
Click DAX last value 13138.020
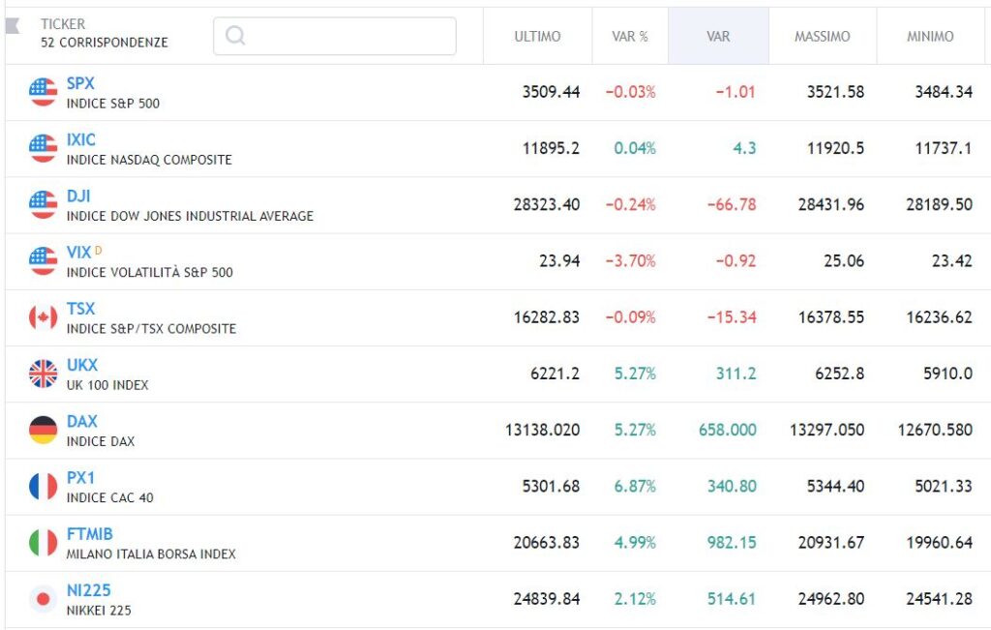pyautogui.click(x=542, y=430)
